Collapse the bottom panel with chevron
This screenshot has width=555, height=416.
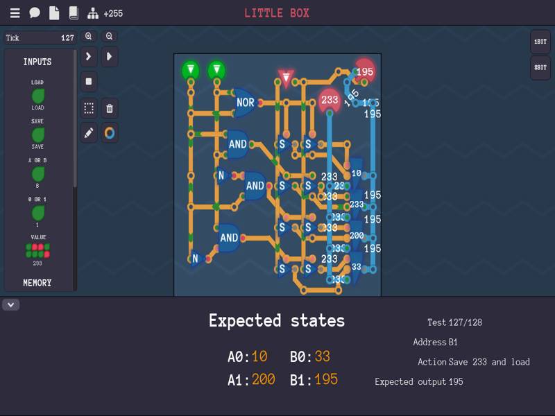click(x=10, y=304)
